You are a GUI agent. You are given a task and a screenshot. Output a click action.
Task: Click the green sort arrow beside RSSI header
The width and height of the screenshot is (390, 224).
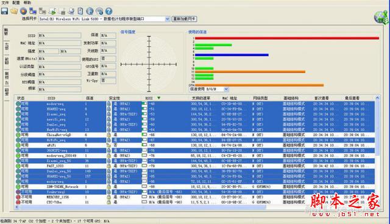[x=158, y=98]
